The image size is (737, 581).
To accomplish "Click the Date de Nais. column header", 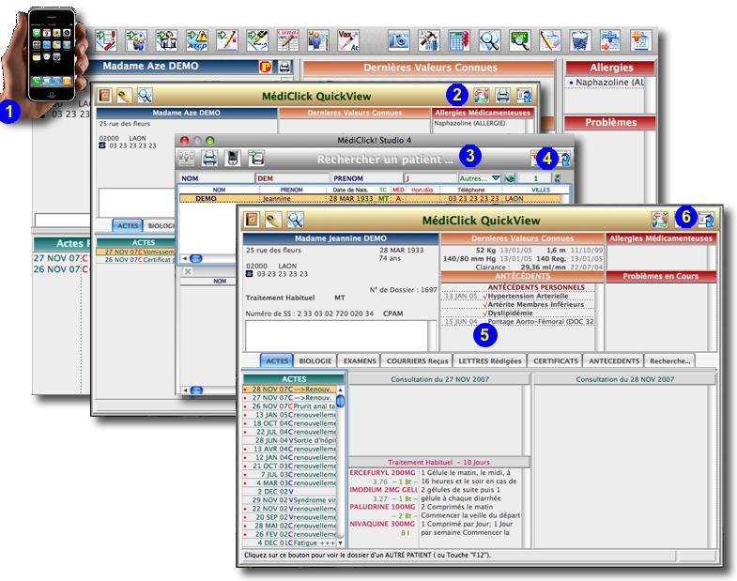I will point(350,190).
